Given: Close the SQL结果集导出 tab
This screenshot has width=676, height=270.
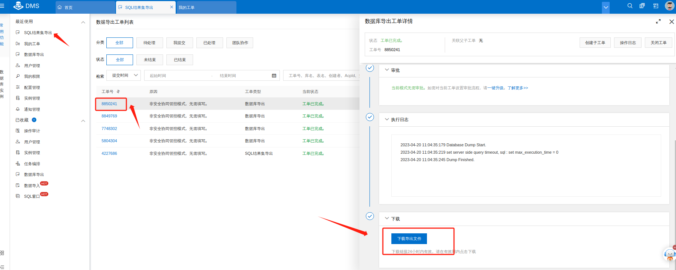Looking at the screenshot, I should [172, 7].
